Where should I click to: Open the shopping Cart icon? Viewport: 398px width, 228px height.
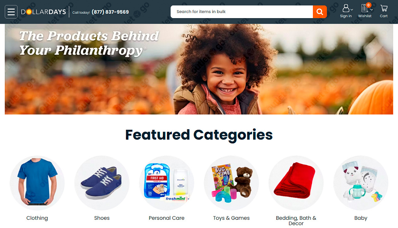point(384,8)
